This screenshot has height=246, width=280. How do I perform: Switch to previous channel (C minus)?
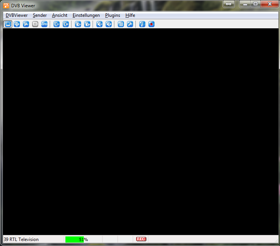pos(57,24)
